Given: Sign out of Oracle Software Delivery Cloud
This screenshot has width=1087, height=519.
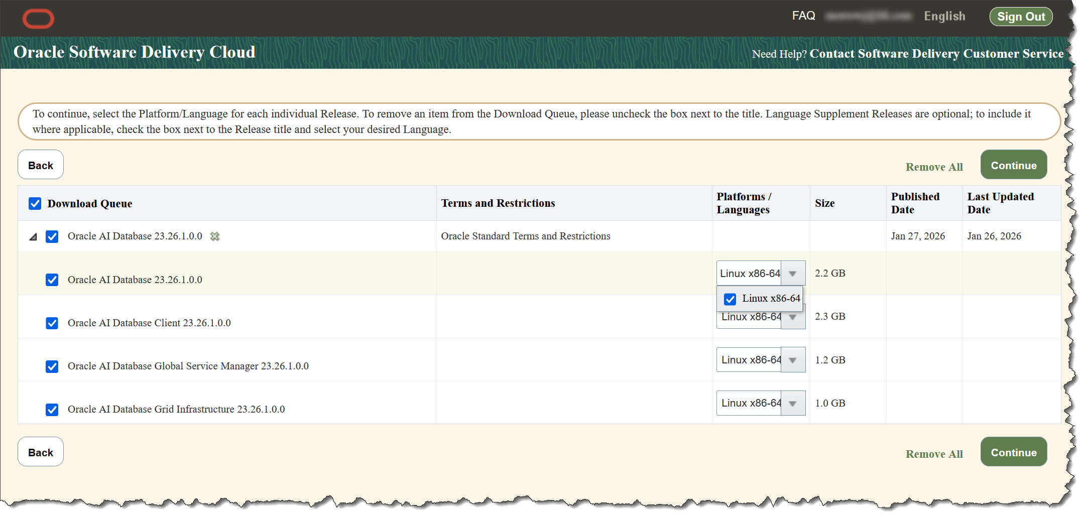Looking at the screenshot, I should click(x=1021, y=17).
